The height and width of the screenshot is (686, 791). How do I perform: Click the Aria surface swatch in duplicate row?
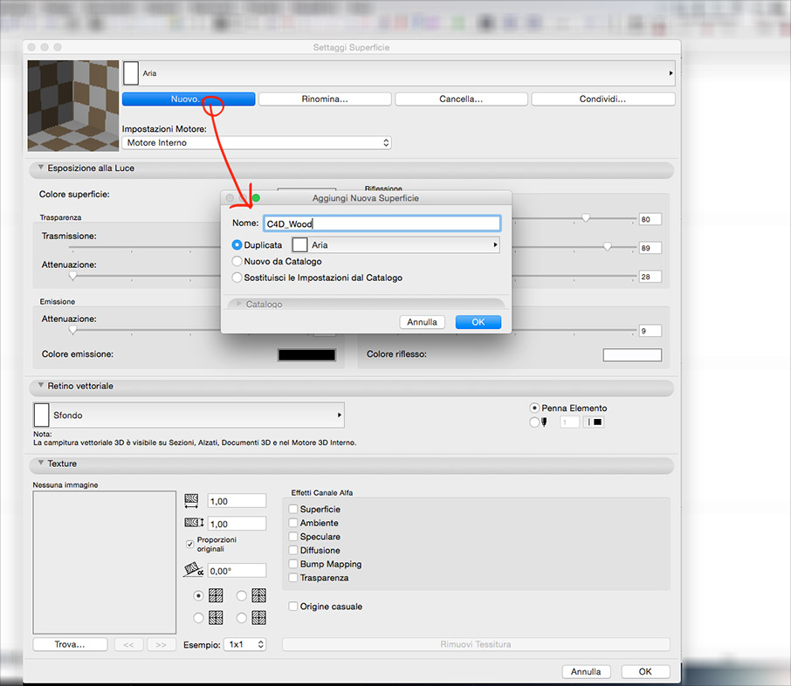click(x=299, y=245)
